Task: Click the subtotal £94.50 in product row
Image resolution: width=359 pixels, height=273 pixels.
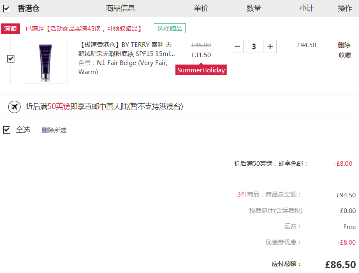Action: coord(306,45)
